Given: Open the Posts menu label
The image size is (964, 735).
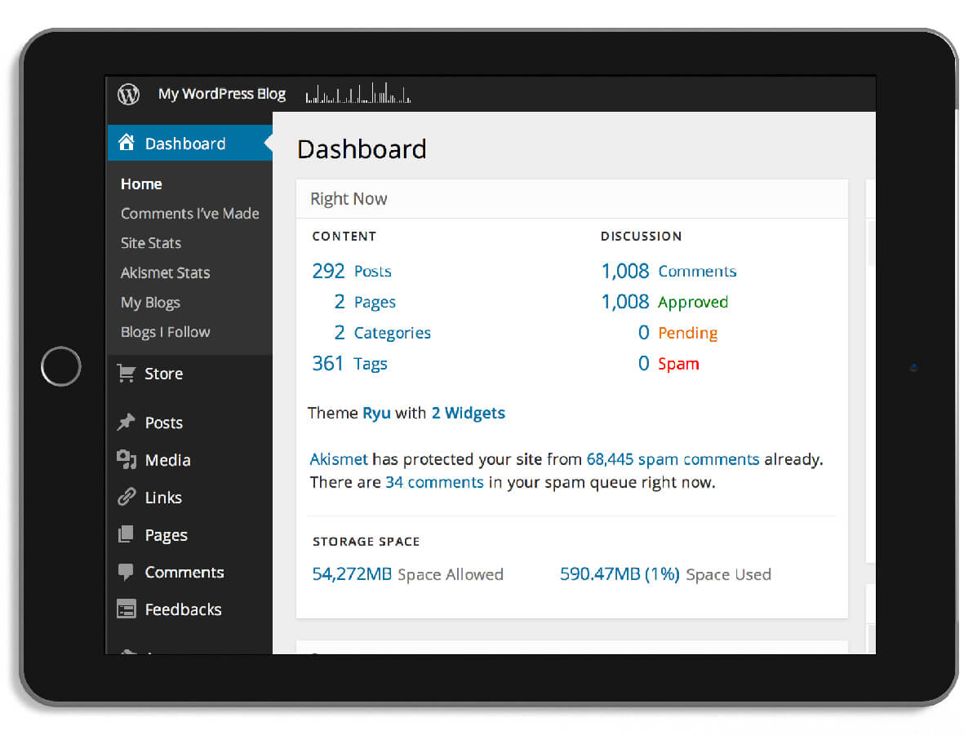Looking at the screenshot, I should (163, 423).
